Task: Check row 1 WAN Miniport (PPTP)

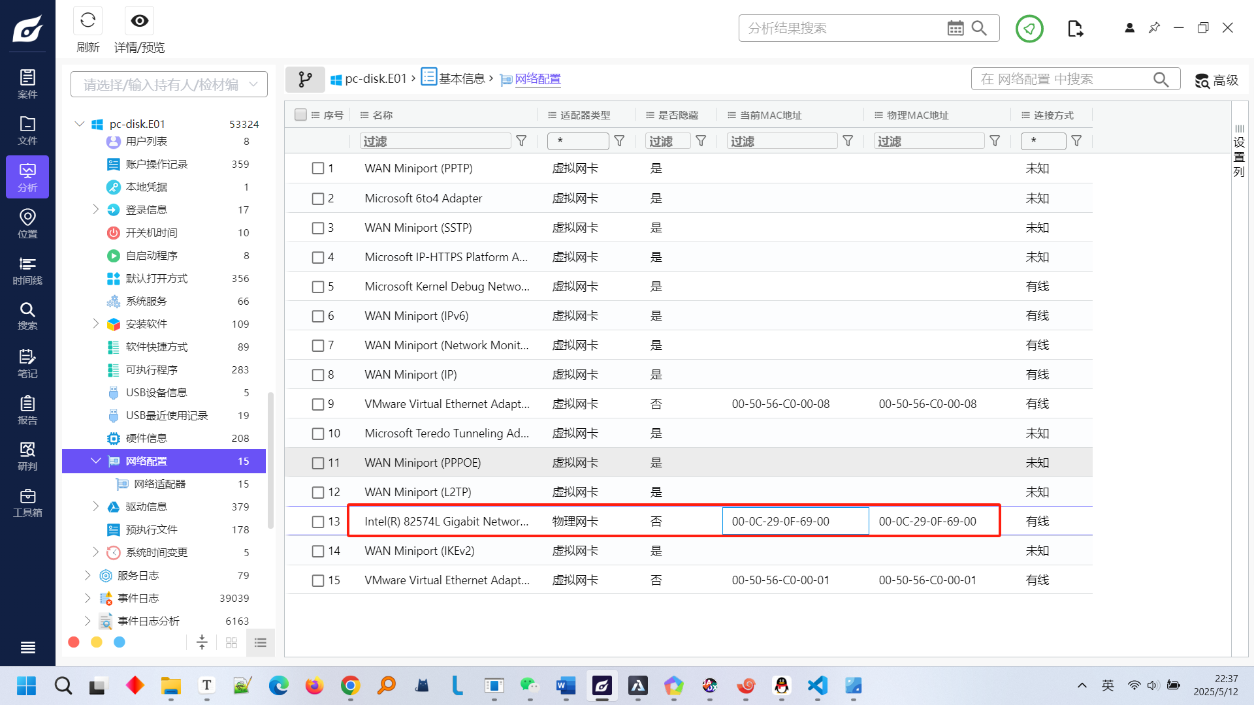Action: [x=318, y=168]
